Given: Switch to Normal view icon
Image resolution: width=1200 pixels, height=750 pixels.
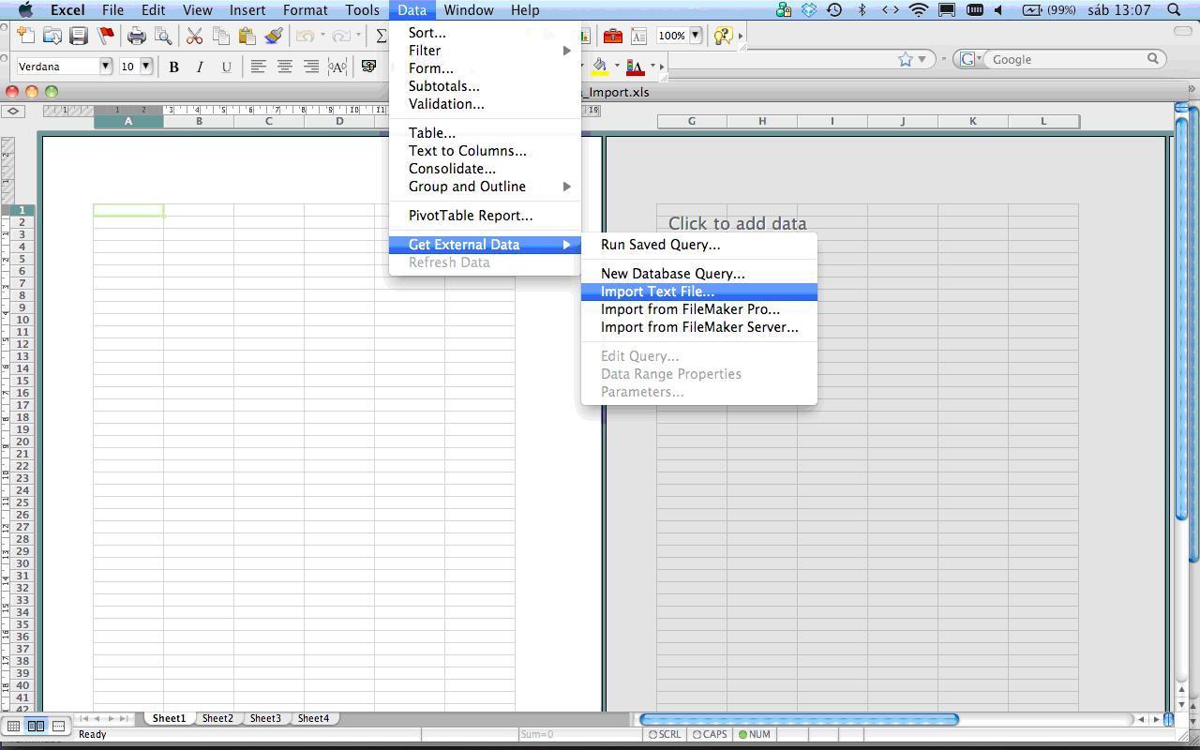Looking at the screenshot, I should [x=13, y=727].
